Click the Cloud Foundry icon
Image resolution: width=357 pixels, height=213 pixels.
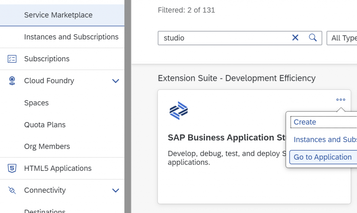pos(12,81)
